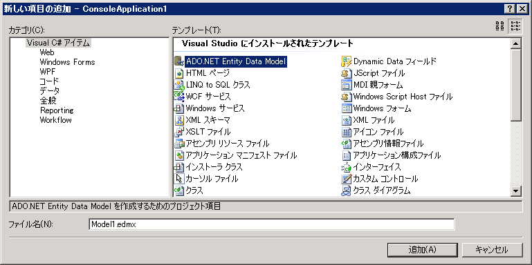
Task: Select the インターフェイス icon
Action: tap(346, 167)
